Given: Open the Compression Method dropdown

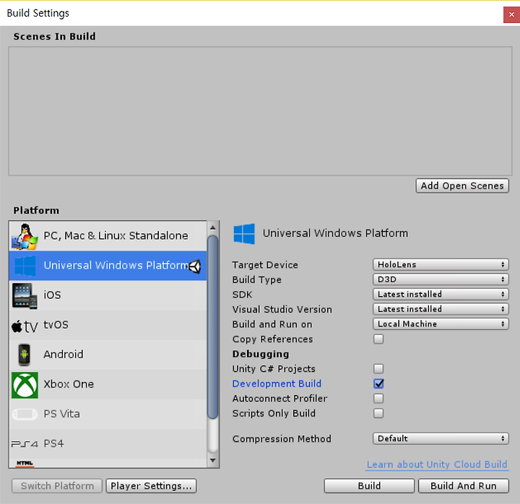Looking at the screenshot, I should coord(441,439).
